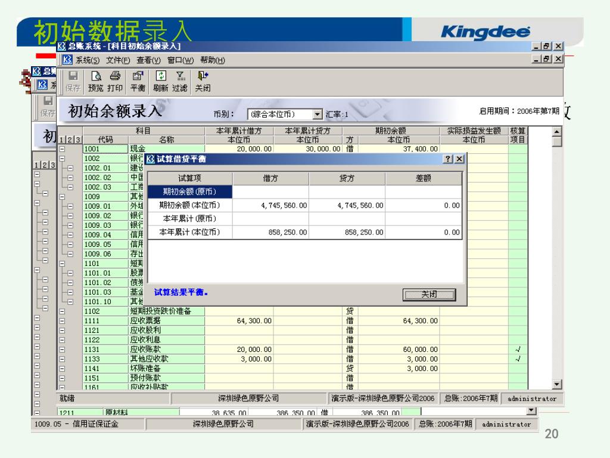Open the 文件(F) menu
The height and width of the screenshot is (458, 610).
tap(118, 60)
